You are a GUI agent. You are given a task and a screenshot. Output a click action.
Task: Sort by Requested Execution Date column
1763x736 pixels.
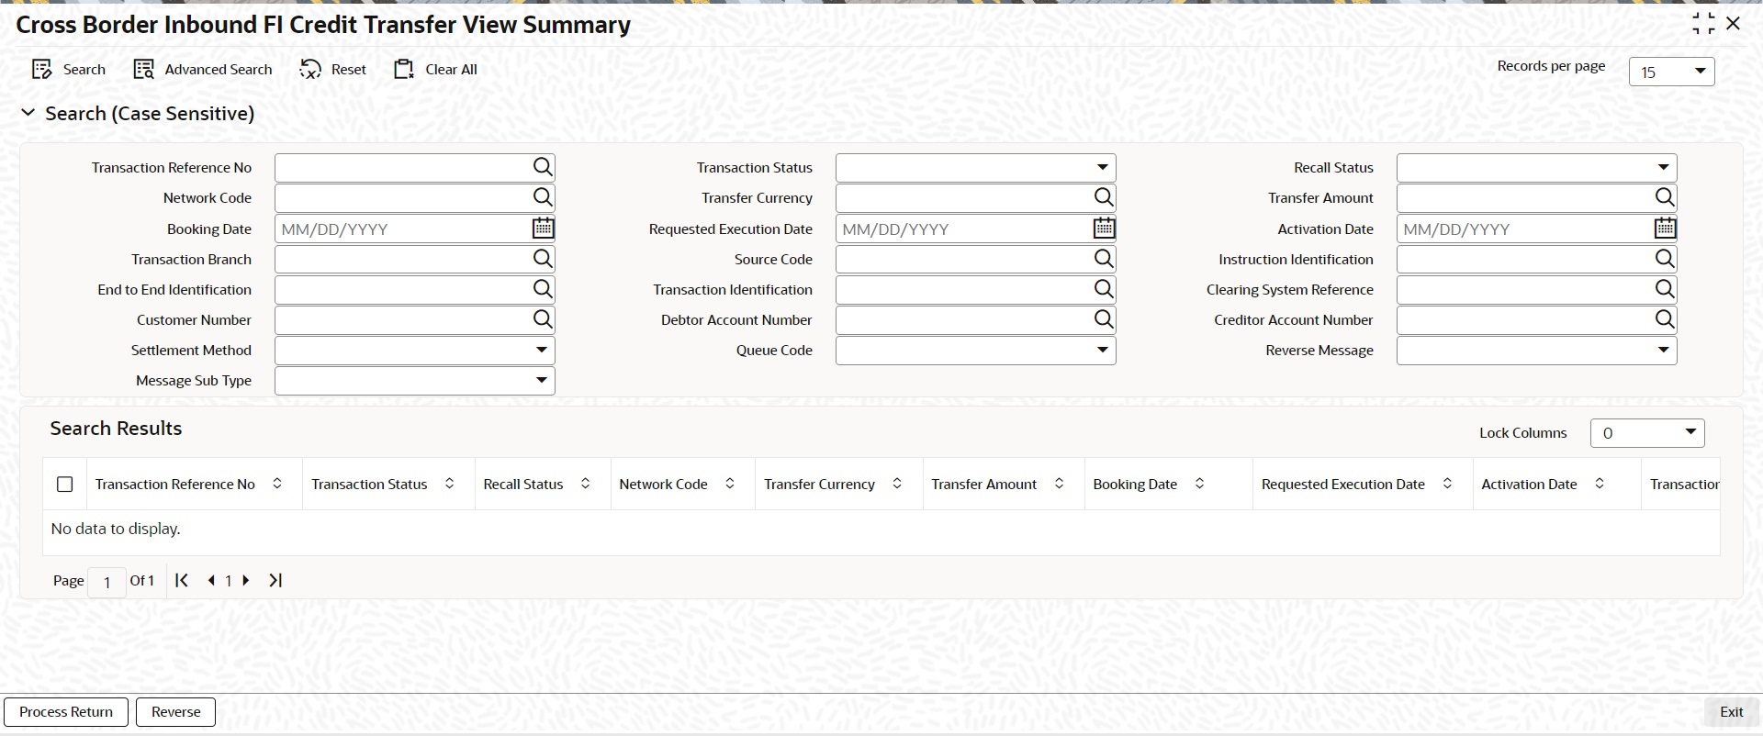click(1448, 484)
